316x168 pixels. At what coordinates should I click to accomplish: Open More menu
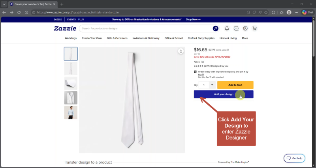pos(245,38)
